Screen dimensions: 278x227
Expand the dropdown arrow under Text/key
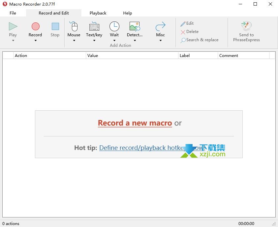coord(94,41)
